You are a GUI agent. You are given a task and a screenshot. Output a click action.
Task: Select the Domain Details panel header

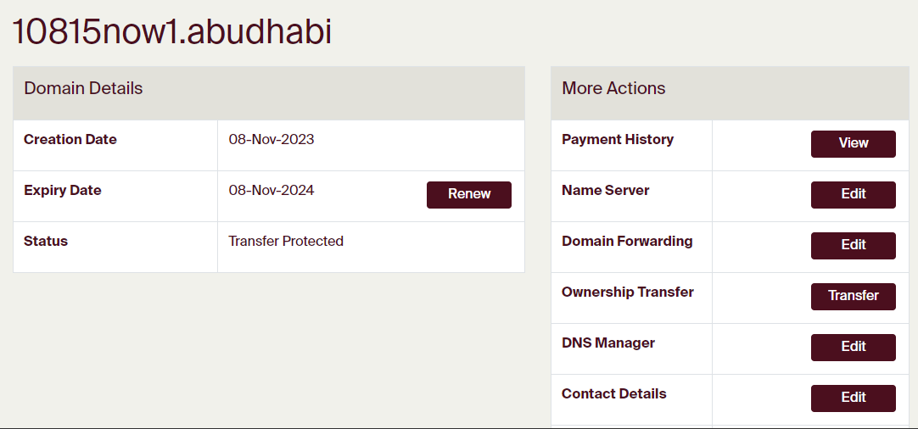[x=83, y=89]
